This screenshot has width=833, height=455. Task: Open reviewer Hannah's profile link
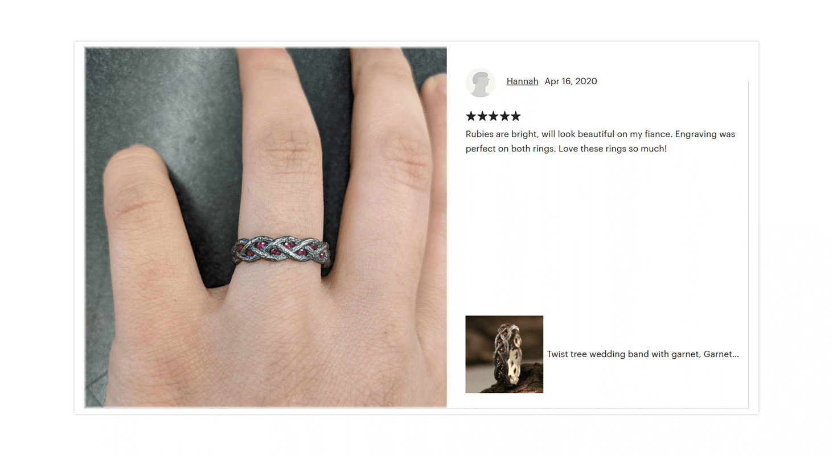click(x=522, y=81)
